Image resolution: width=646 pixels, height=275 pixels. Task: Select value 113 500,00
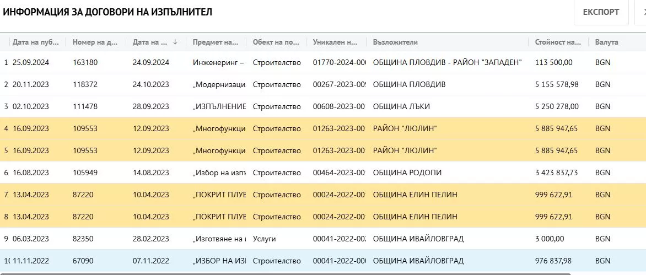[554, 63]
